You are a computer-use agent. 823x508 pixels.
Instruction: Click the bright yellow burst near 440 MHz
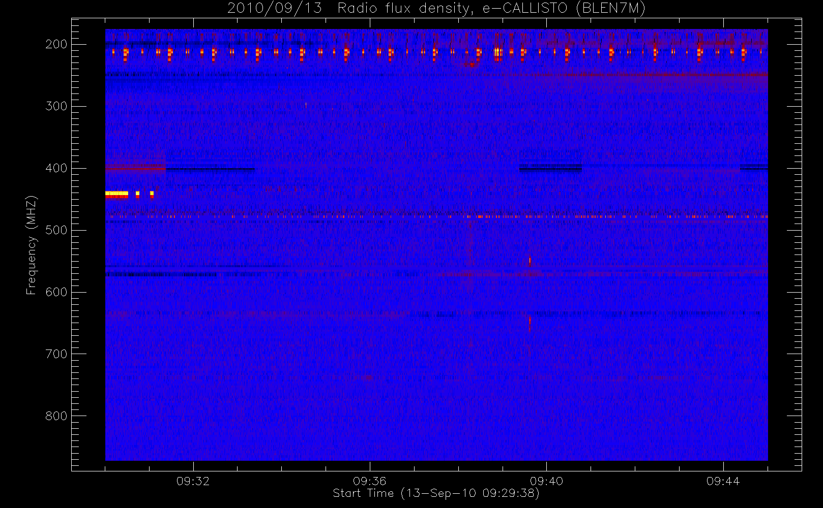[x=116, y=194]
